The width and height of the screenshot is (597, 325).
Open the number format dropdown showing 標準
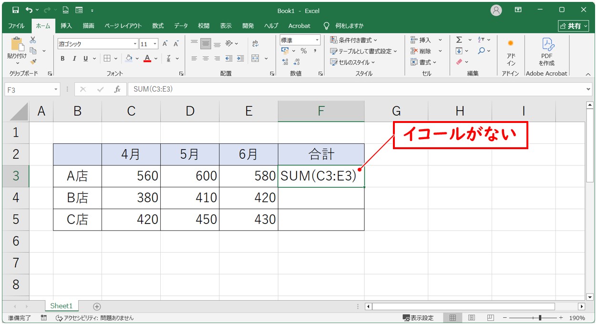(317, 40)
